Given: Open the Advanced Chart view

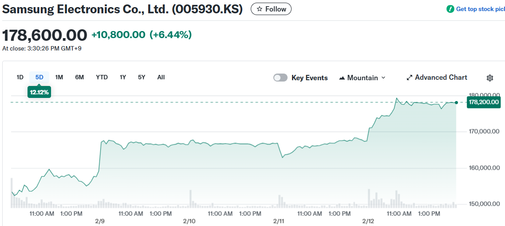Looking at the screenshot, I should tap(441, 78).
